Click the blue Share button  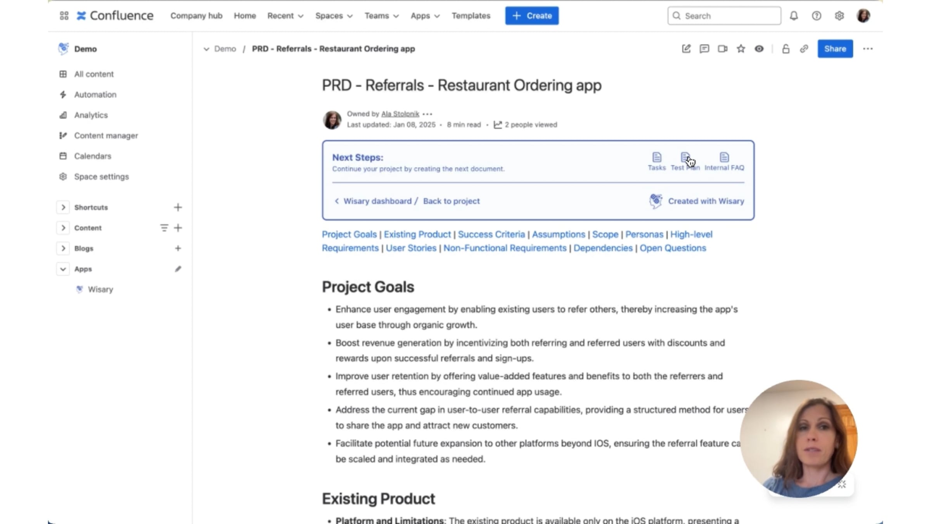click(835, 49)
